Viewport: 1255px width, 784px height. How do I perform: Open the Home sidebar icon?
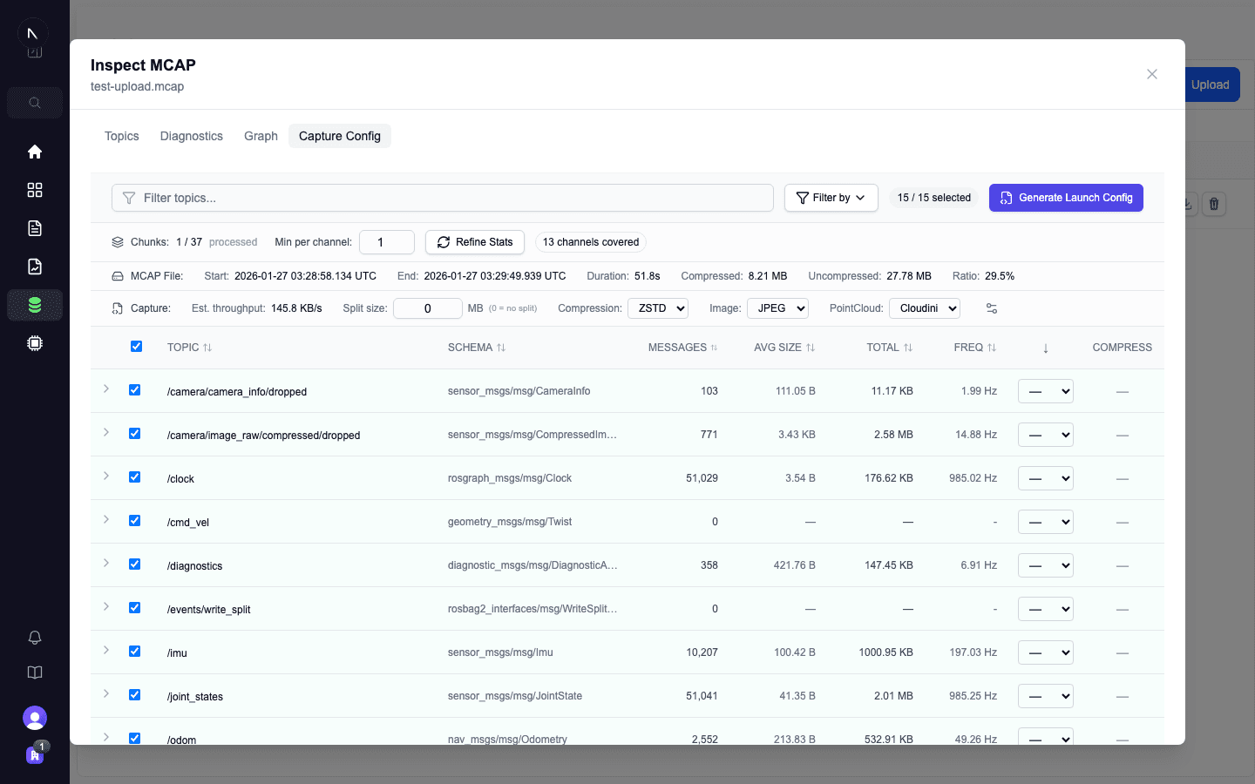point(35,152)
